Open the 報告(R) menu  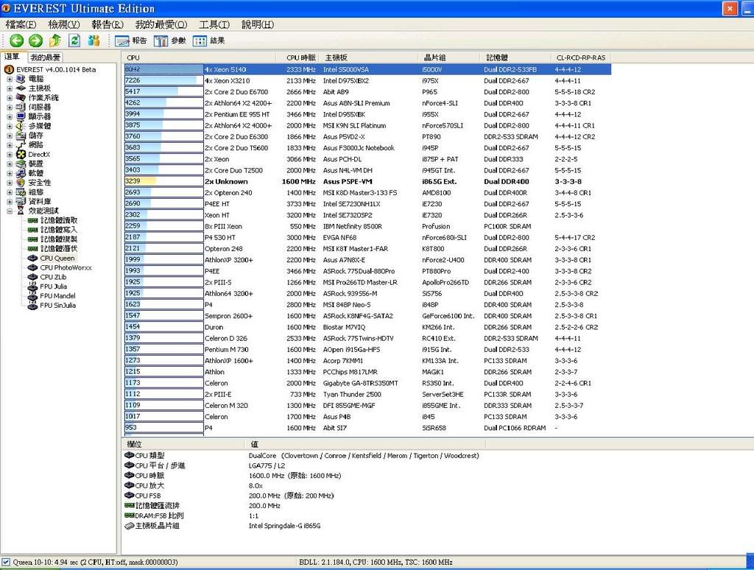(108, 24)
